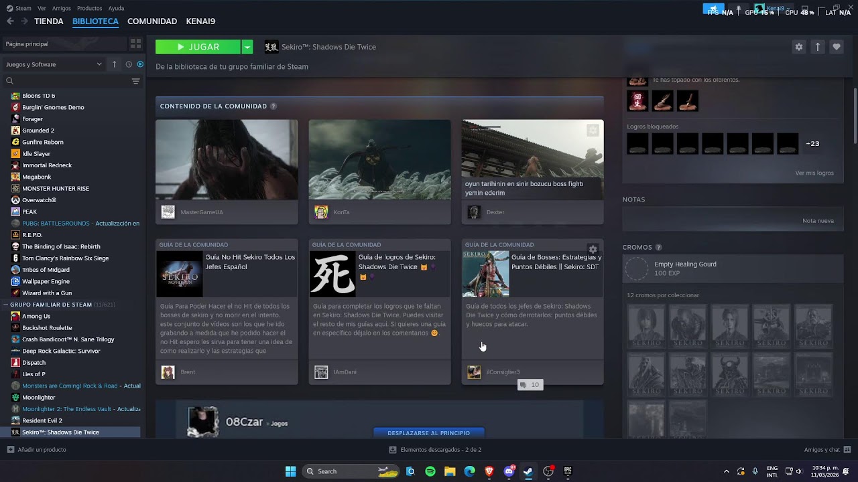858x482 pixels.
Task: Switch to TIENDA tab
Action: pos(49,21)
